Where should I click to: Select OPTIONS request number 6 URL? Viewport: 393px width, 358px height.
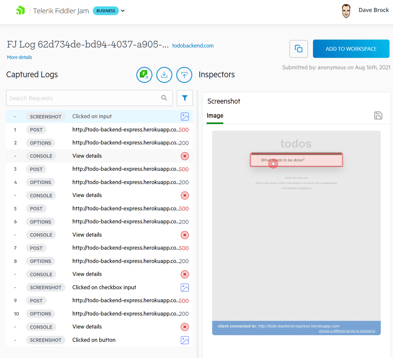coord(126,221)
